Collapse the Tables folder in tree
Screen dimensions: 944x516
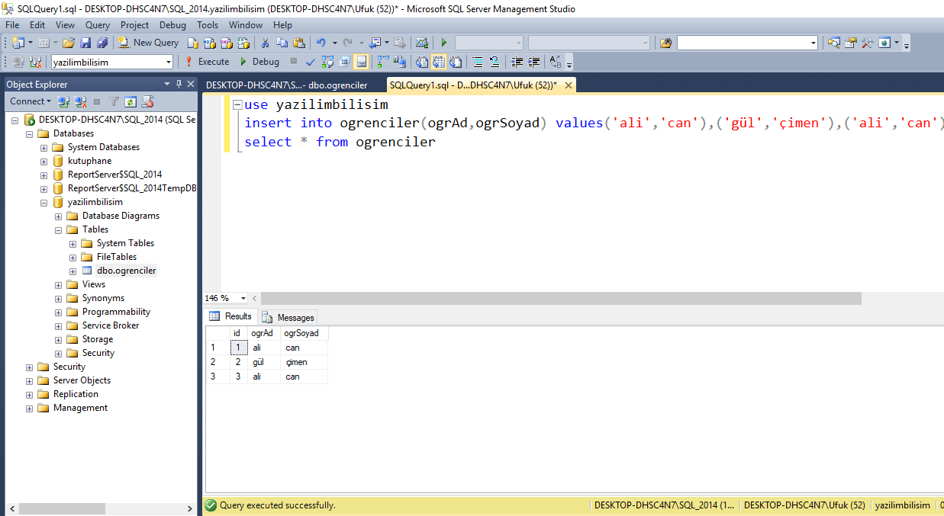coord(59,229)
